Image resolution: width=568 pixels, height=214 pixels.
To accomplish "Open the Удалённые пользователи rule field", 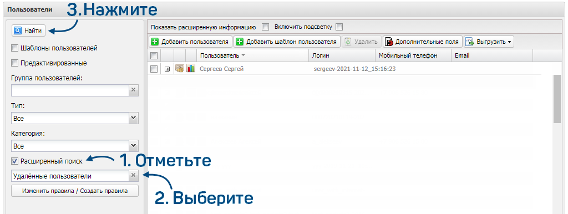I will [70, 176].
